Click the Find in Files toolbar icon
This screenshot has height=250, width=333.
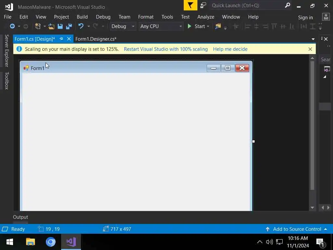pyautogui.click(x=218, y=26)
